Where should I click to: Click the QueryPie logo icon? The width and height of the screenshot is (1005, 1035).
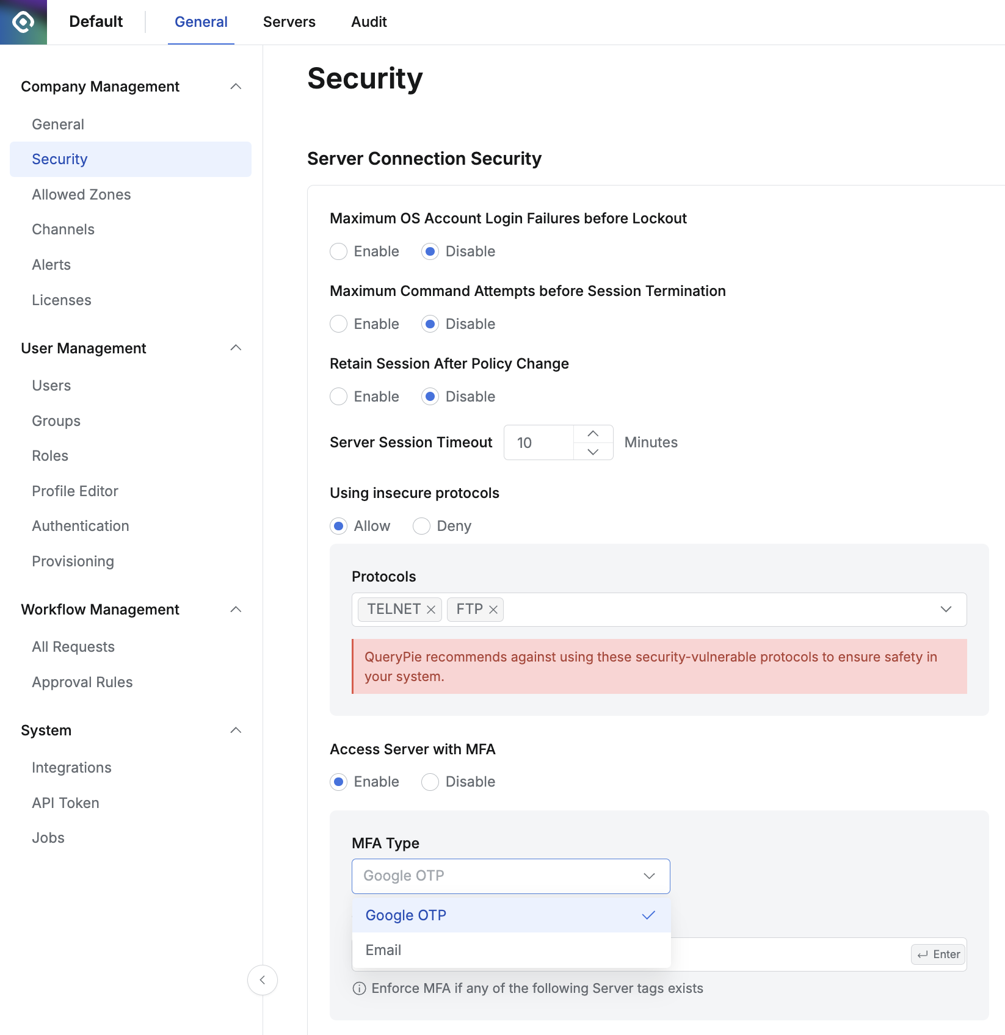point(23,22)
